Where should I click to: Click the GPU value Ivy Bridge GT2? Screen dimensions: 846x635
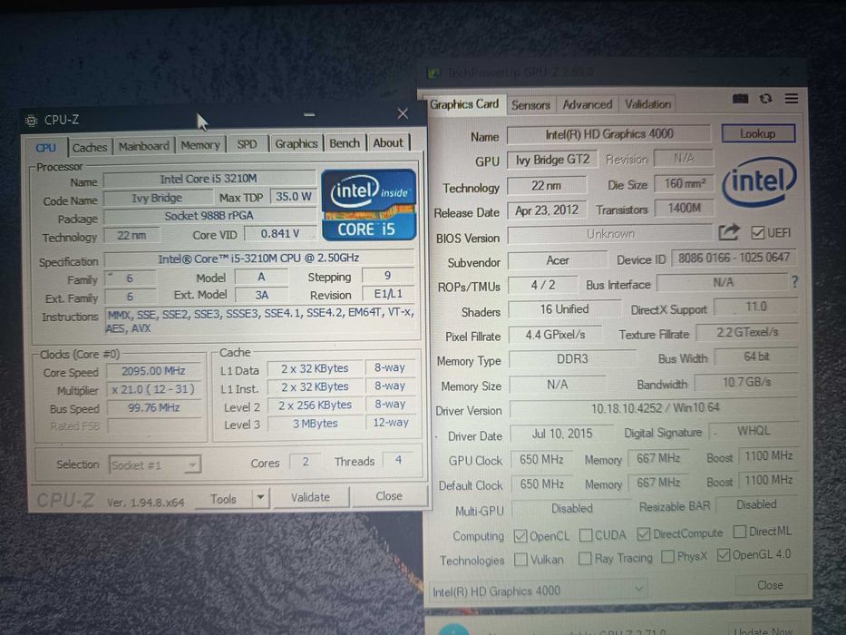click(x=552, y=160)
